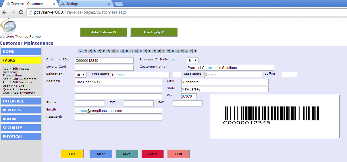The height and width of the screenshot is (162, 347).
Task: Open the PHYSICAL sidebar menu
Action: pyautogui.click(x=21, y=137)
